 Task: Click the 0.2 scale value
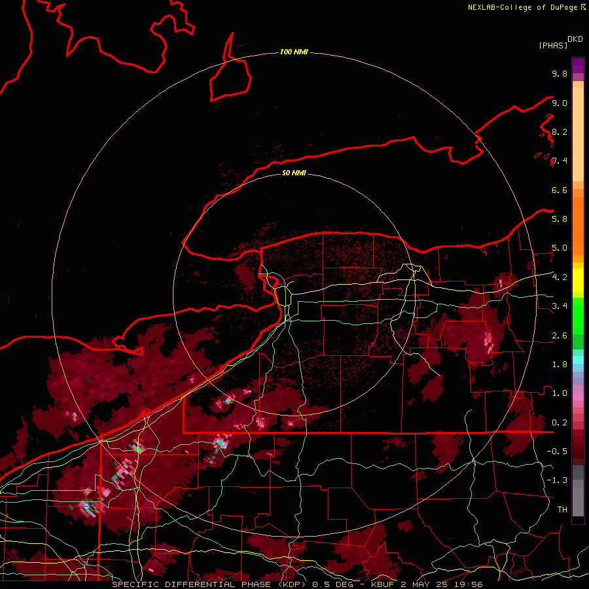560,423
